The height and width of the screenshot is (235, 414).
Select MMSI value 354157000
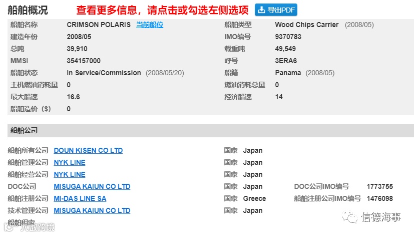pos(84,61)
